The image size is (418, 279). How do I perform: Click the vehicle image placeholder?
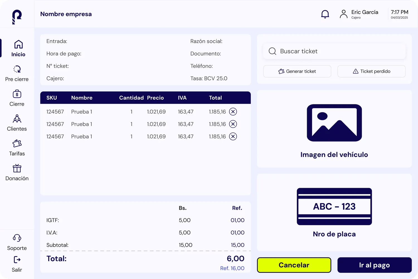pyautogui.click(x=334, y=123)
